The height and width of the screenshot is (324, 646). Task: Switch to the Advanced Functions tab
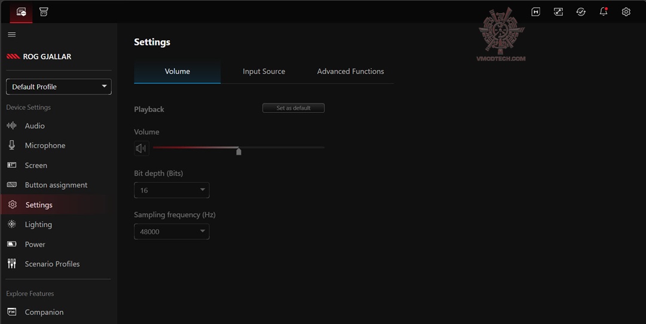pyautogui.click(x=350, y=72)
